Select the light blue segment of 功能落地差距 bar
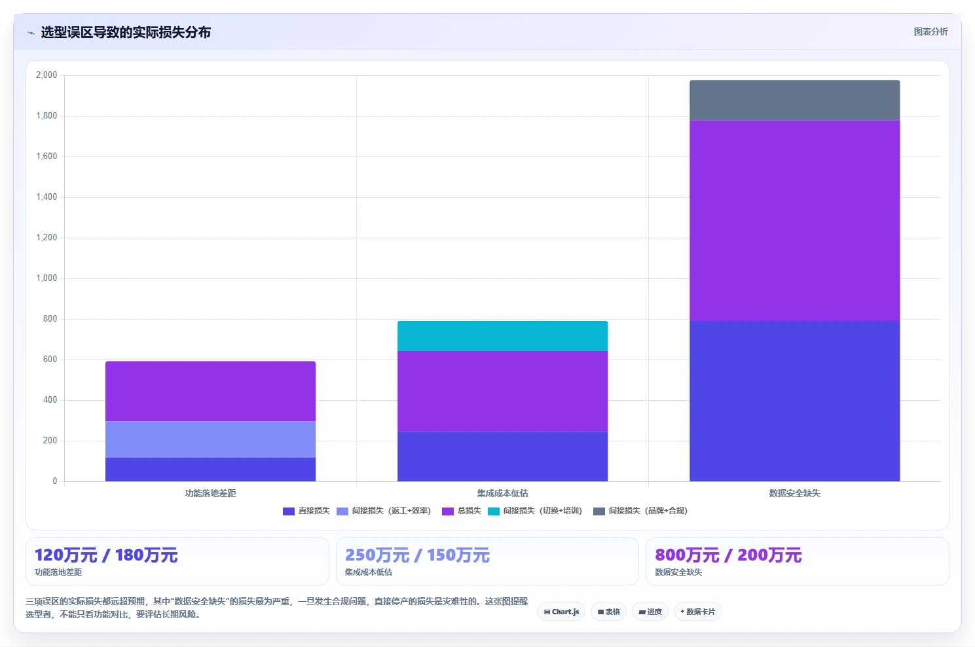Screen dimensions: 975x647 (210, 439)
